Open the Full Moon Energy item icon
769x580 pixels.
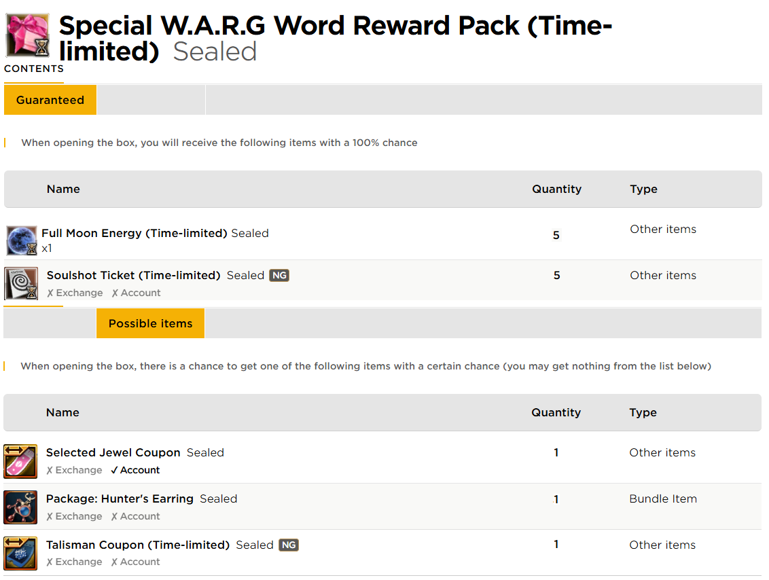(22, 240)
